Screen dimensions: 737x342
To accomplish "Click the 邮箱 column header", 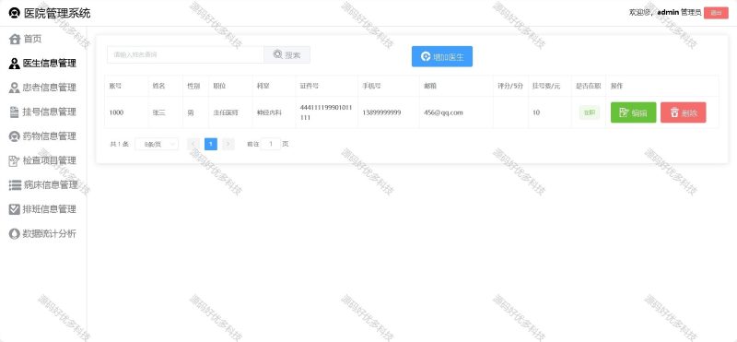I will 430,86.
